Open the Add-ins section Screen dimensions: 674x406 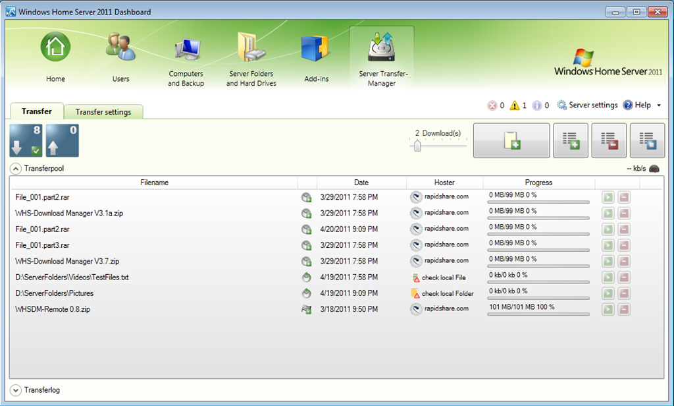317,59
